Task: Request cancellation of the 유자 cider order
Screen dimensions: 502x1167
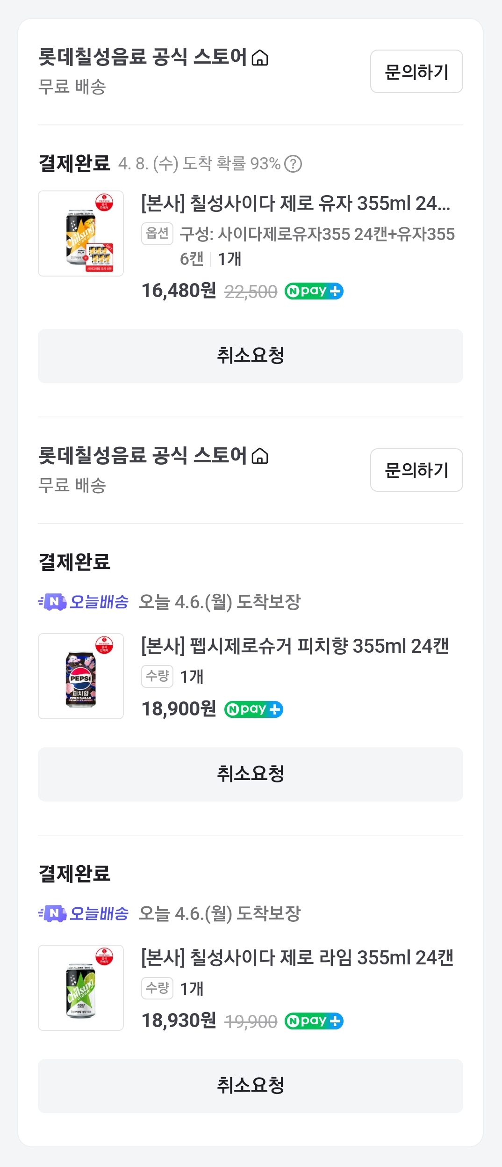Action: [251, 356]
